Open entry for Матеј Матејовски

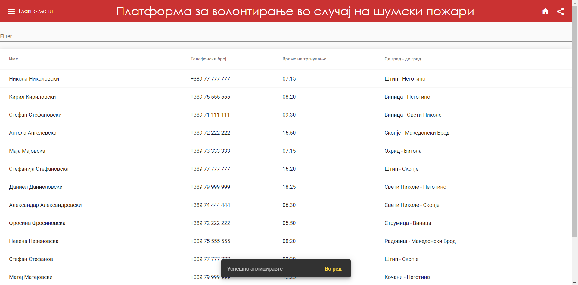(31, 277)
